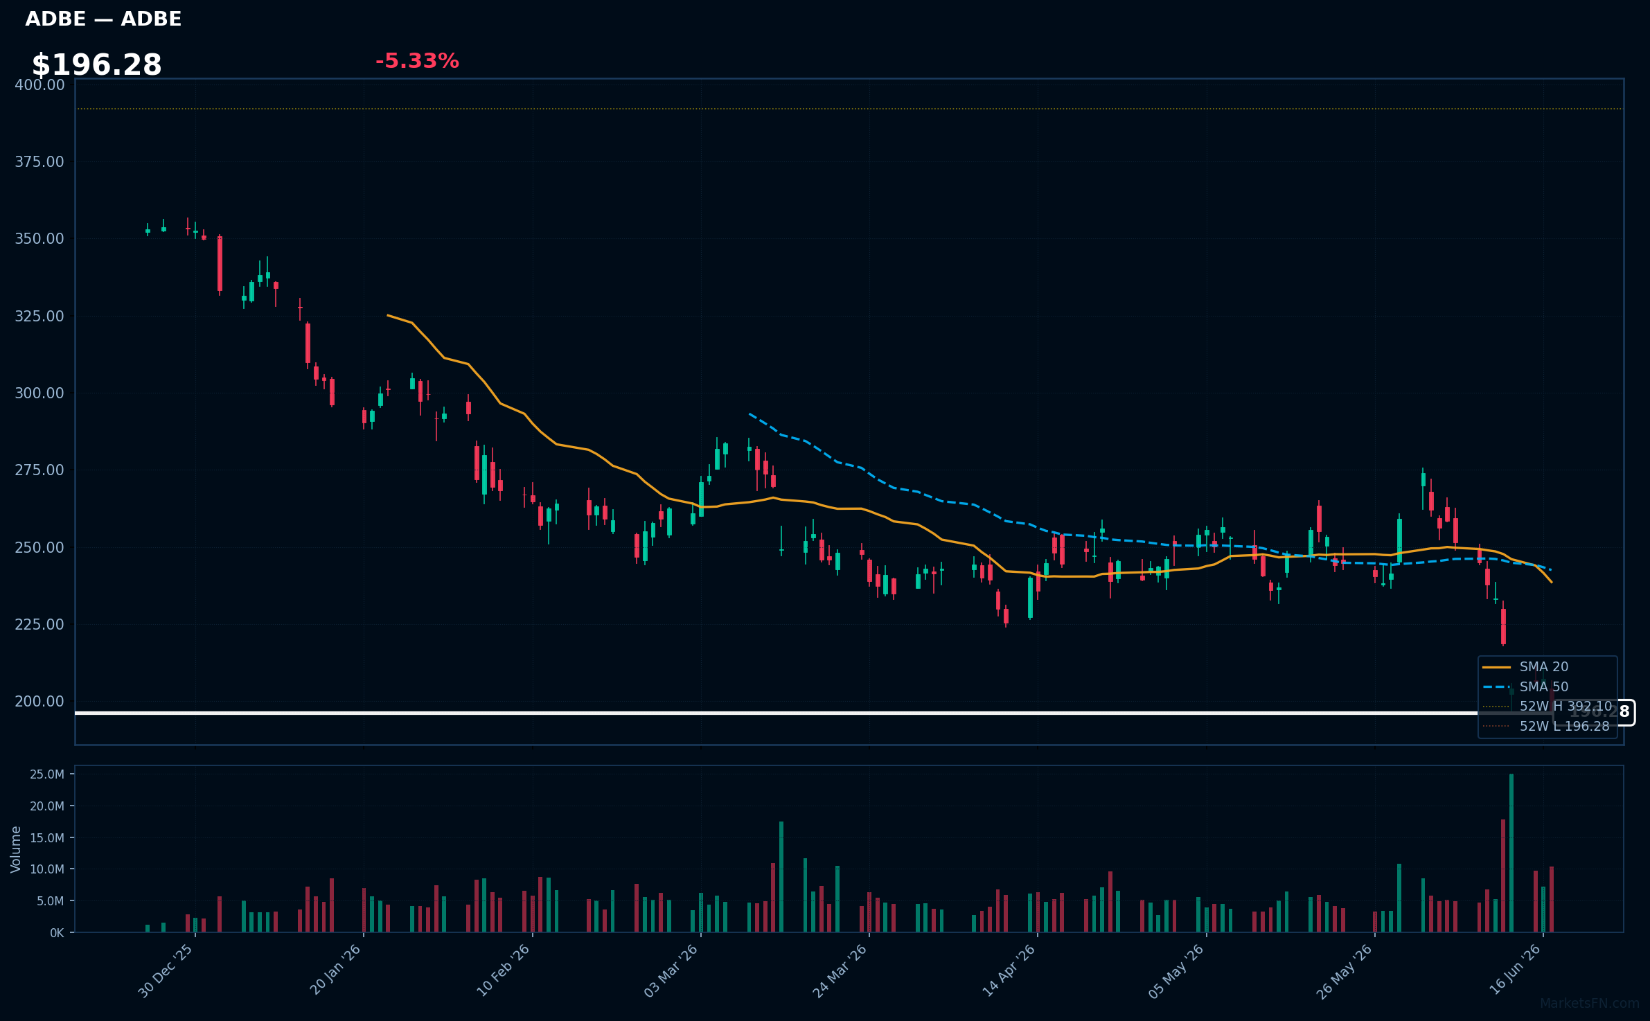
Task: Click the 20.0M volume axis label
Action: coord(47,806)
